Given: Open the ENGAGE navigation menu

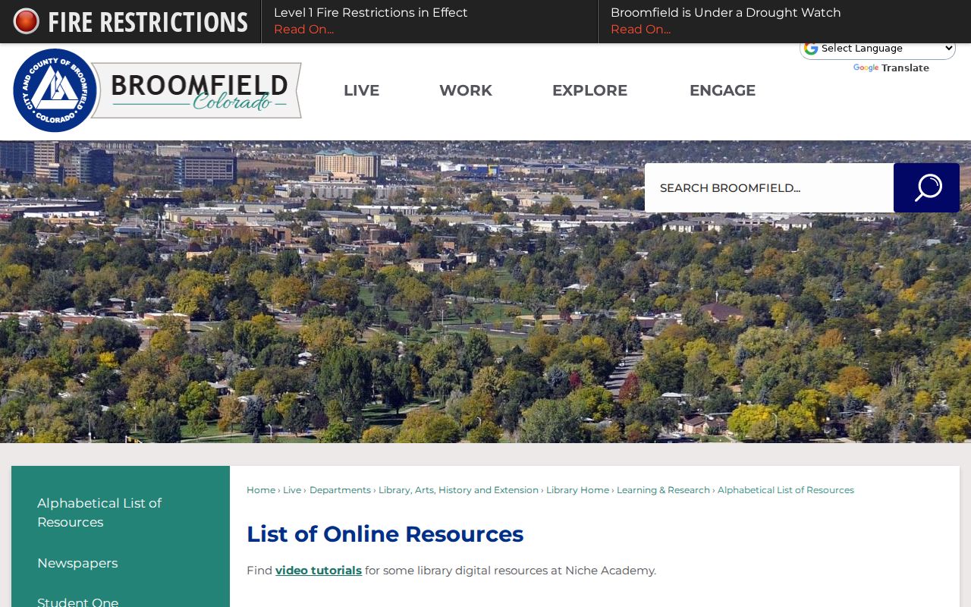Looking at the screenshot, I should pos(722,90).
